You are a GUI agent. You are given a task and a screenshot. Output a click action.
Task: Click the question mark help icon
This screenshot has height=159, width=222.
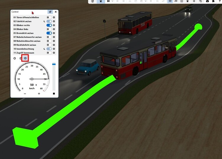220,1
